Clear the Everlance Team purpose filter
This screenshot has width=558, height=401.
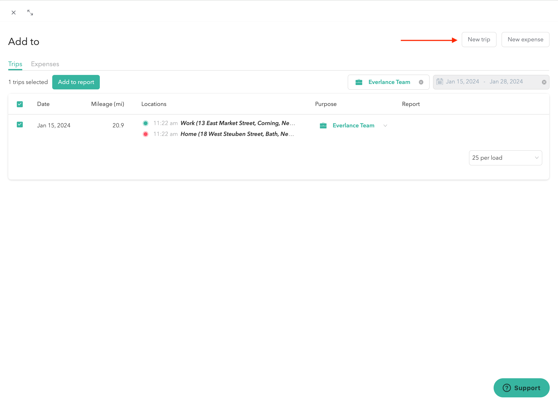421,82
